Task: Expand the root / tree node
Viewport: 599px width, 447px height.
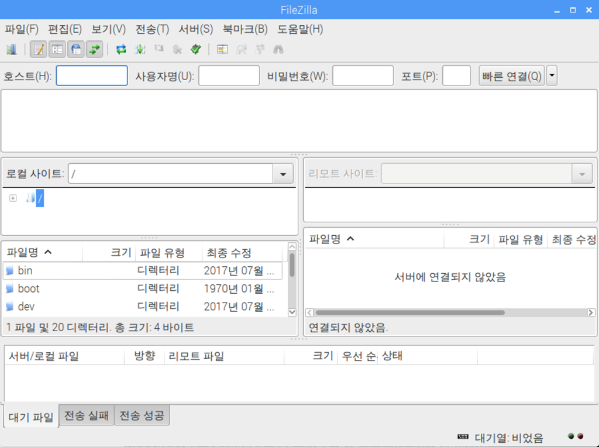Action: click(13, 198)
